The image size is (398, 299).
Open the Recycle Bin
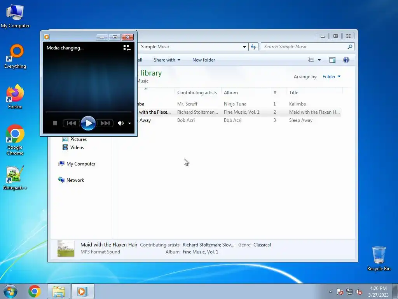click(379, 259)
